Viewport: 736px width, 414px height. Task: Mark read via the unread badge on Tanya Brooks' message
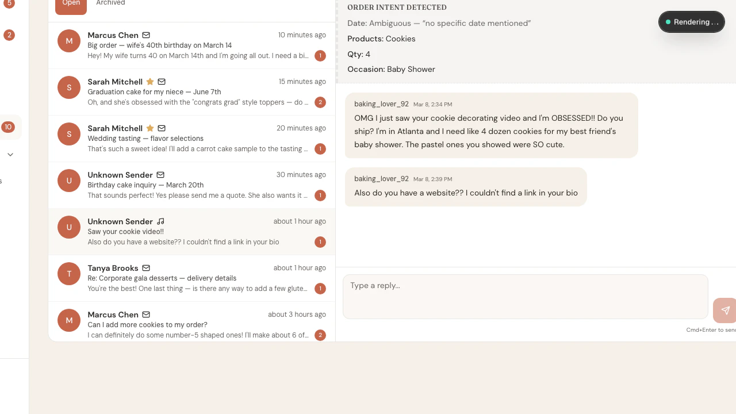[x=320, y=289]
